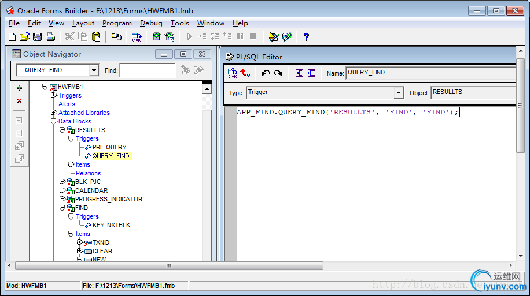530x296 pixels.
Task: Click the Redo arrow in PL/SQL Editor
Action: [278, 73]
